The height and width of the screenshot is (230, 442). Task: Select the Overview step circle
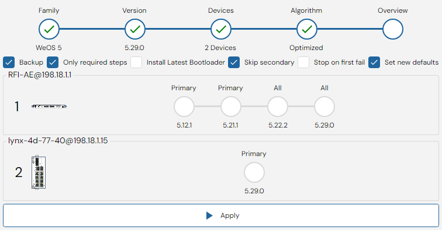click(x=393, y=29)
